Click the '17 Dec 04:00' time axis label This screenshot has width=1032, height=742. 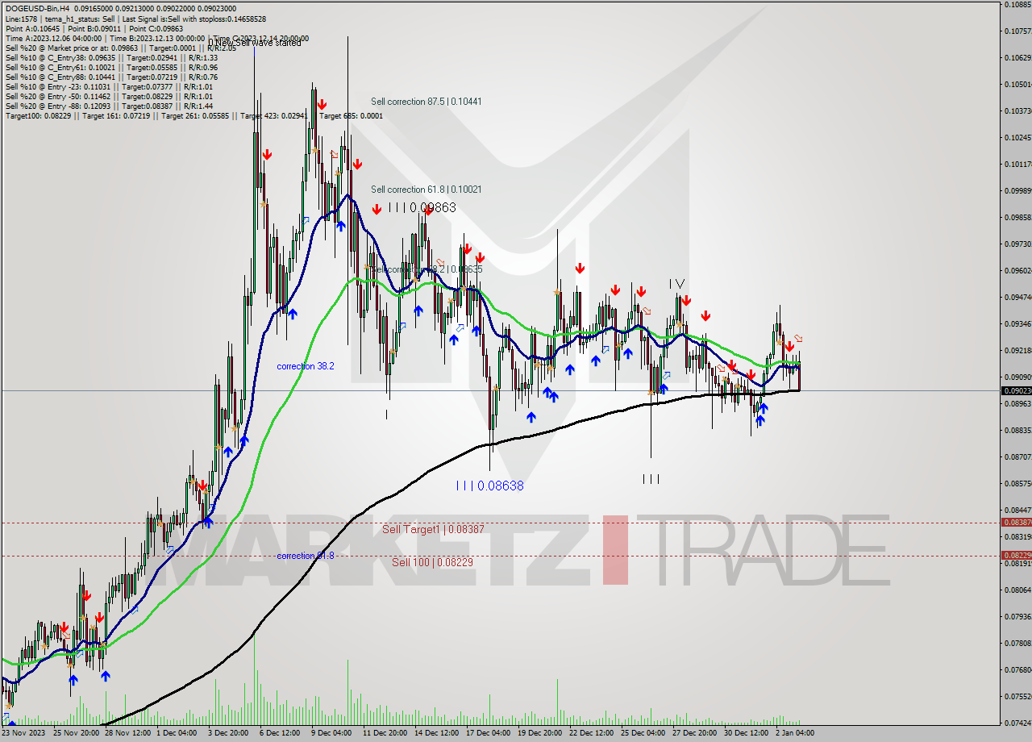point(488,733)
